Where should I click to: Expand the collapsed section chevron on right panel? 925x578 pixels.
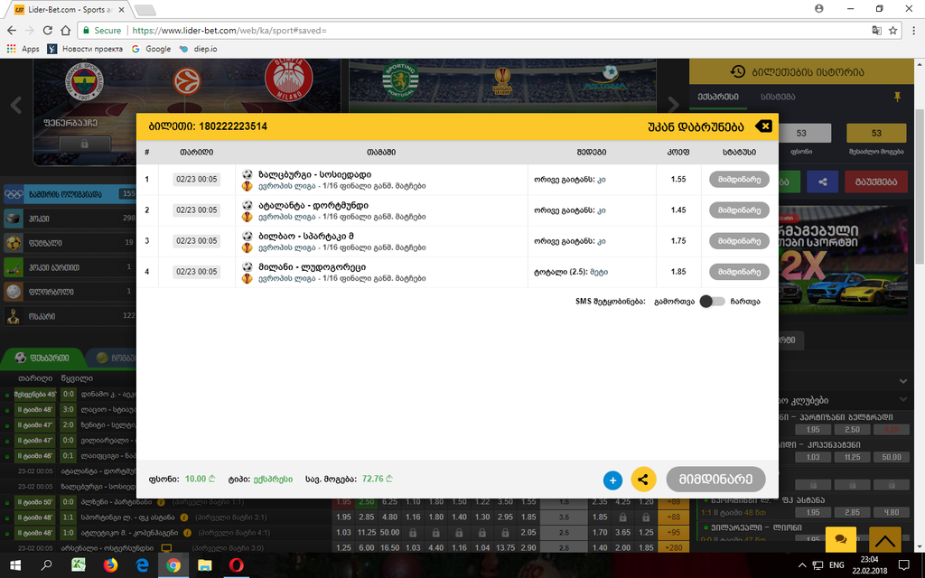pos(903,382)
